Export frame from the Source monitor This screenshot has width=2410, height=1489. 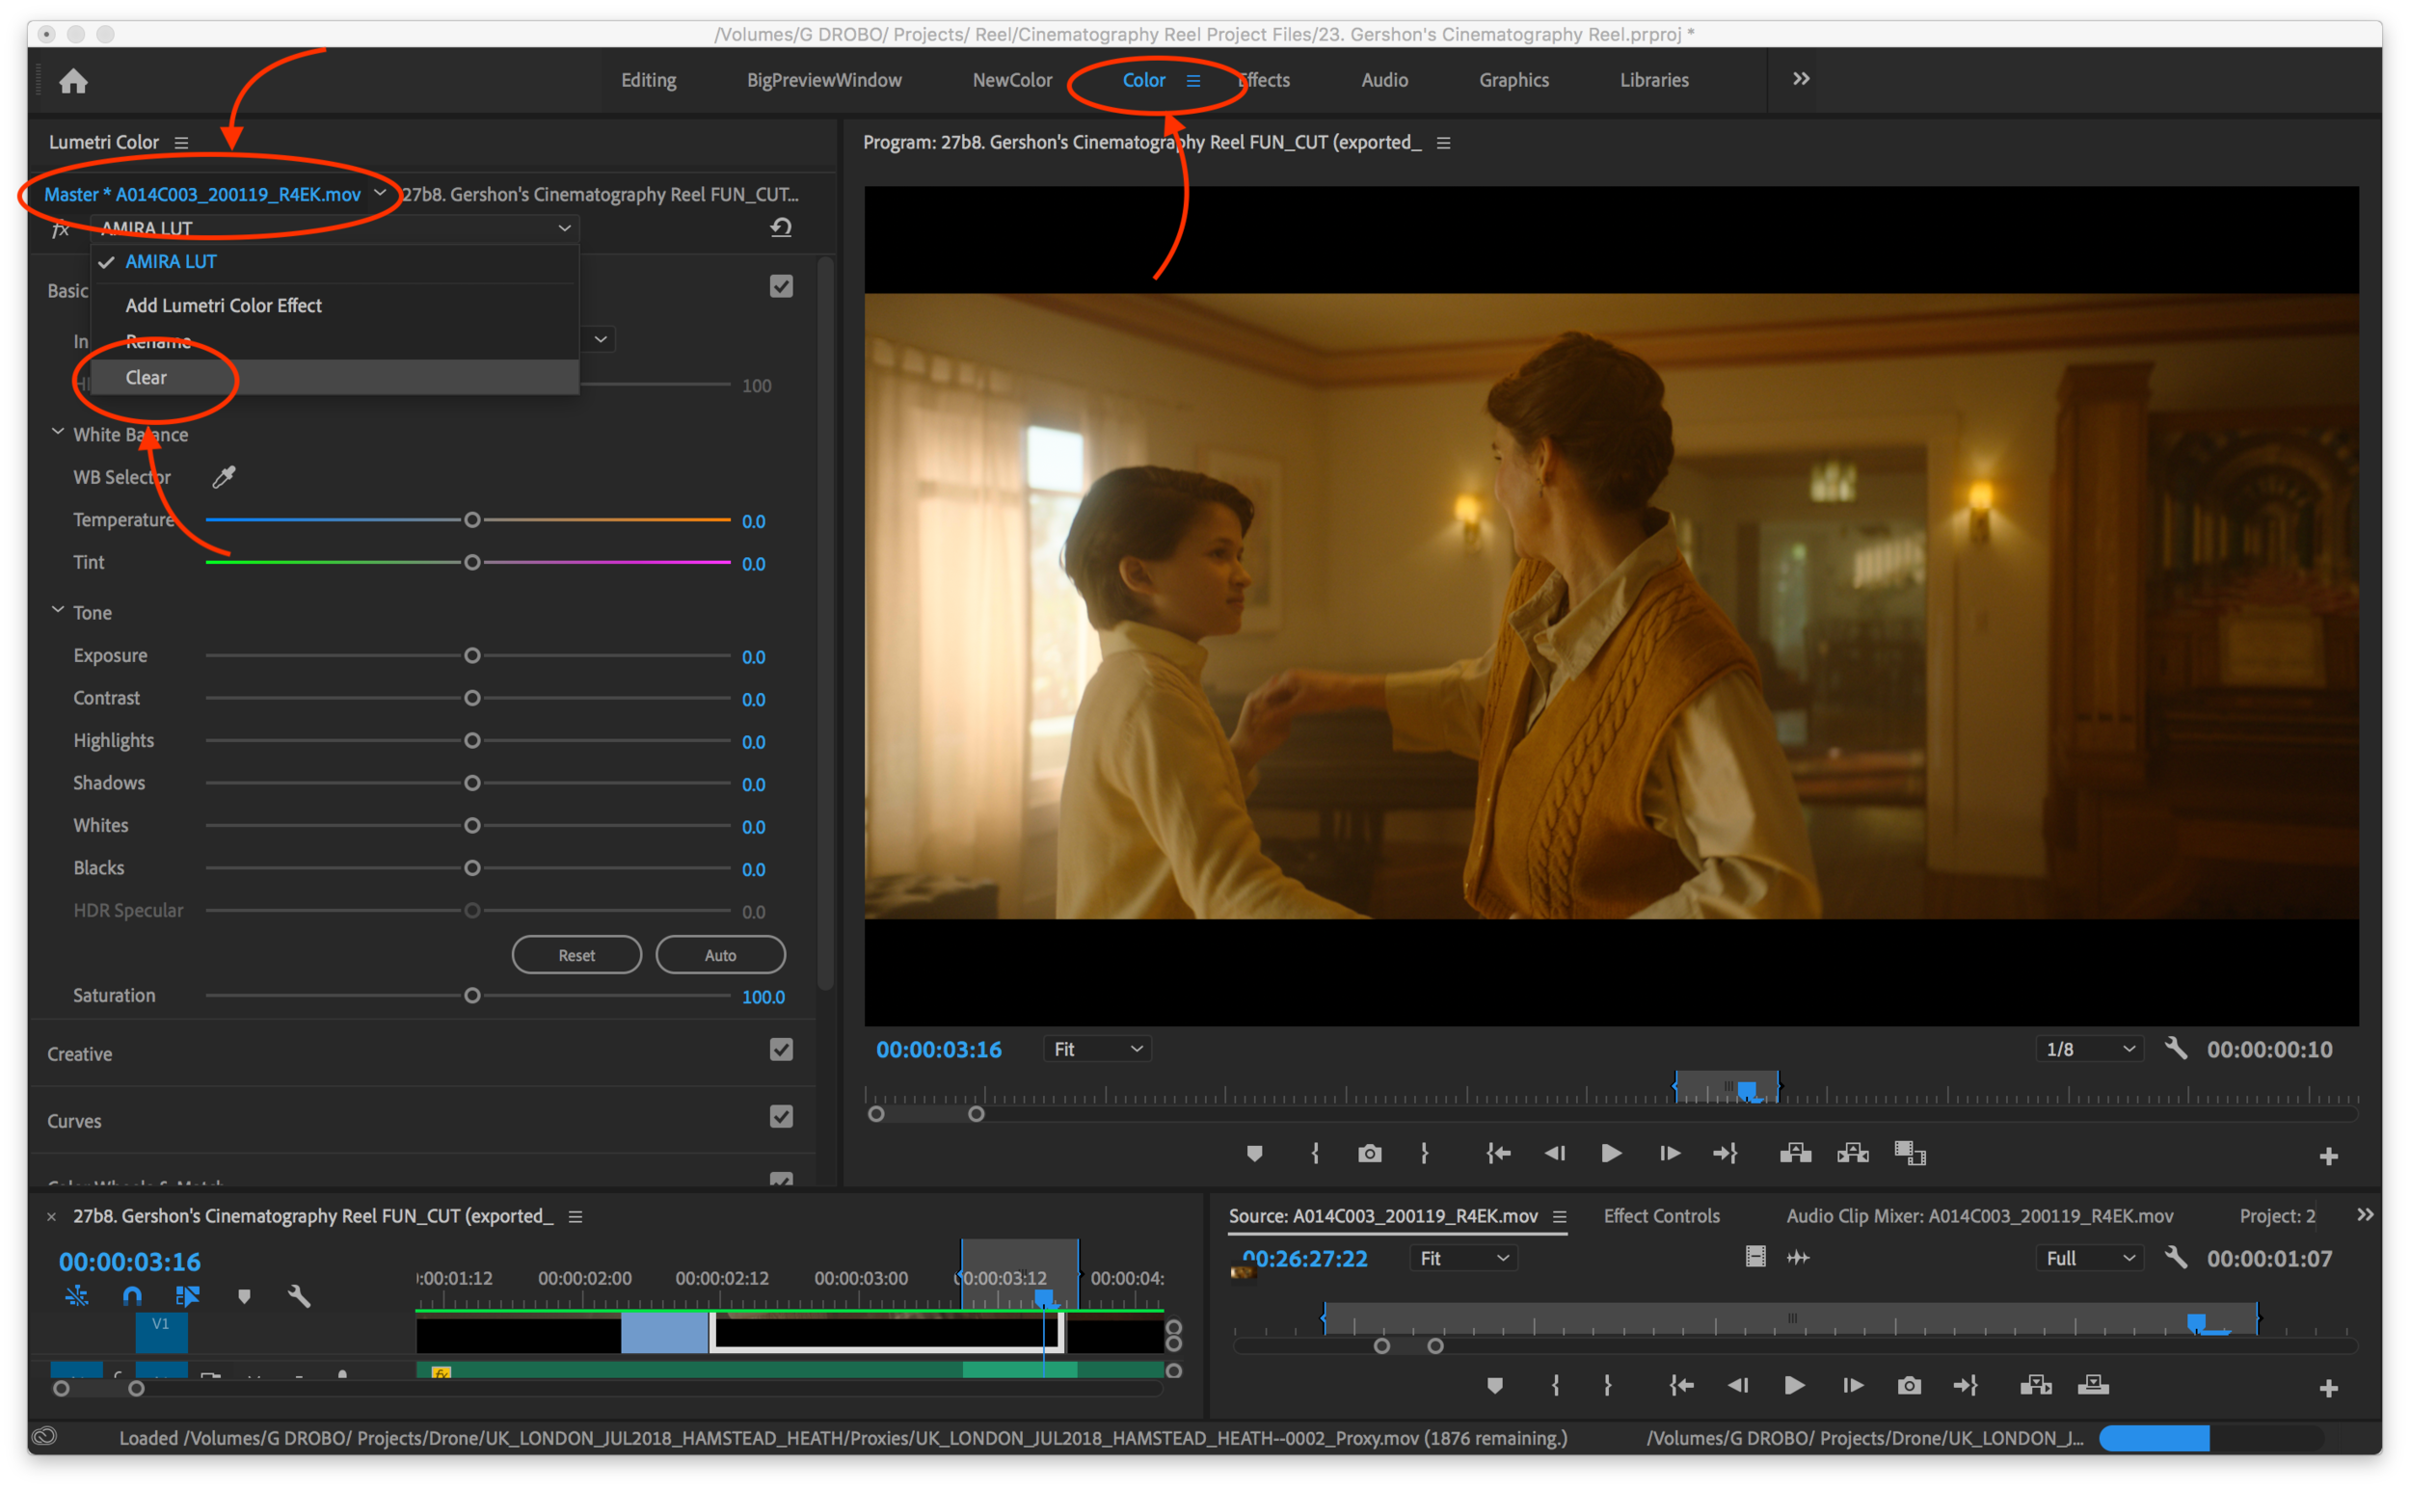[x=1908, y=1386]
